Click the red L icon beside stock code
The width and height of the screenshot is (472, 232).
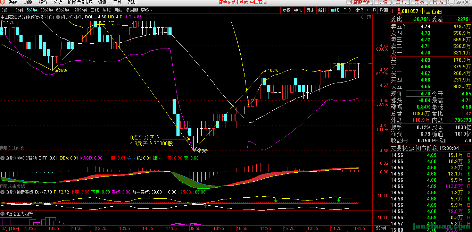point(393,10)
